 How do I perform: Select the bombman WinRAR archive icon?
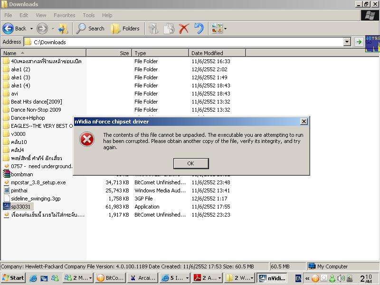tap(7, 174)
